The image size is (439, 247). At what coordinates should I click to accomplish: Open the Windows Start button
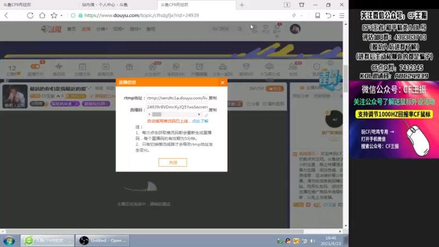9,240
